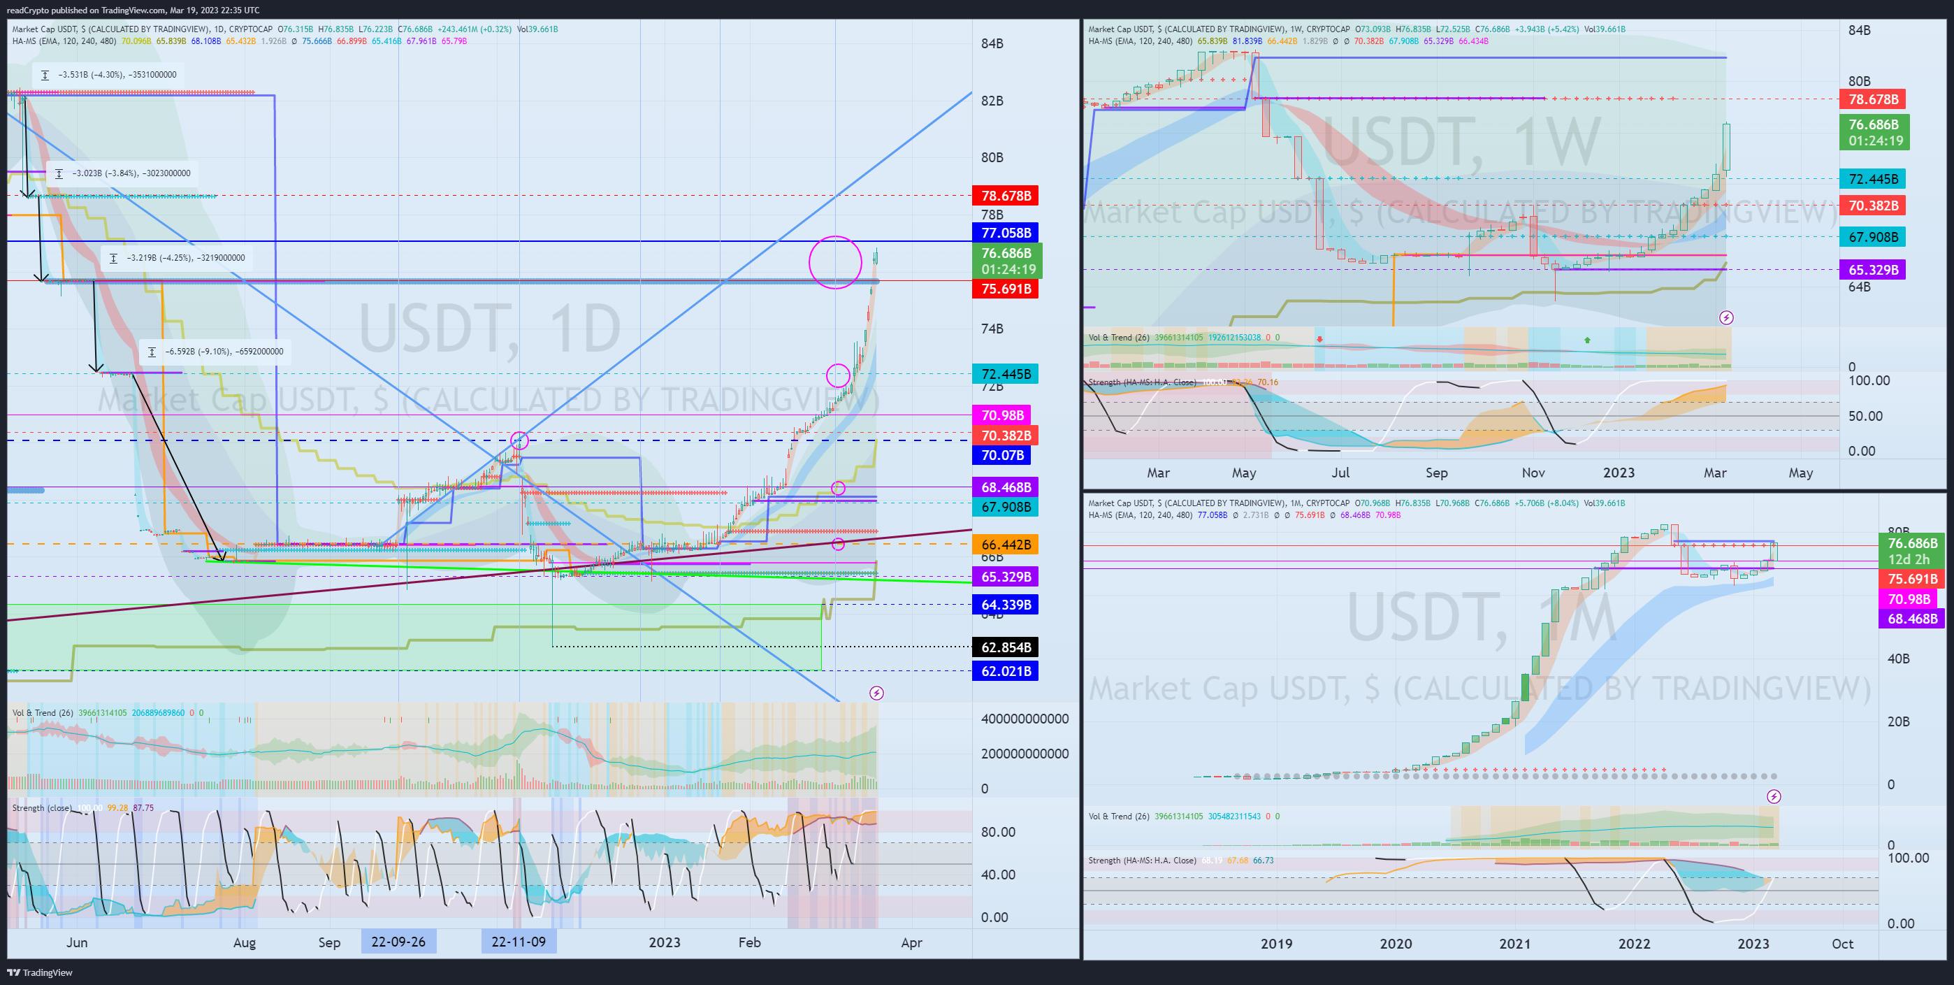Click the 72.445B price label on 1D chart

pos(1006,374)
